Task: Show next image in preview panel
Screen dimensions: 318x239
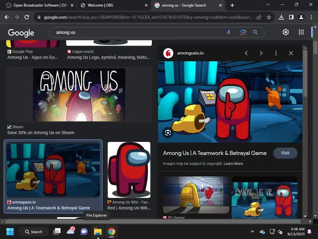Action: (261, 53)
